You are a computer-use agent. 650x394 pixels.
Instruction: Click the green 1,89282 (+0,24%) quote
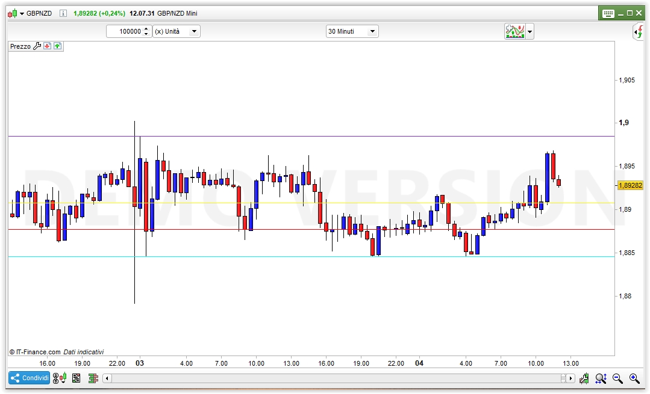click(x=99, y=13)
